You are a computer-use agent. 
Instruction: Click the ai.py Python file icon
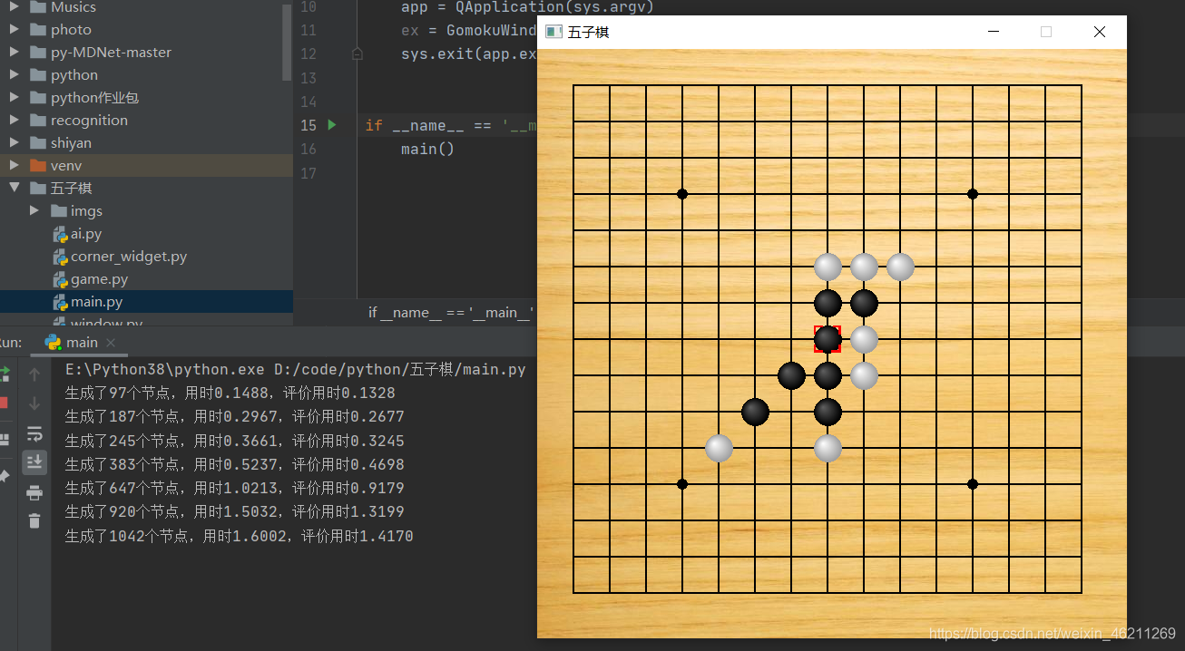click(60, 234)
